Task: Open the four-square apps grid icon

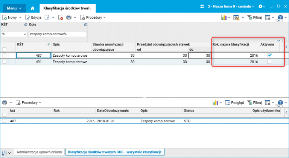Action: pyautogui.click(x=202, y=6)
